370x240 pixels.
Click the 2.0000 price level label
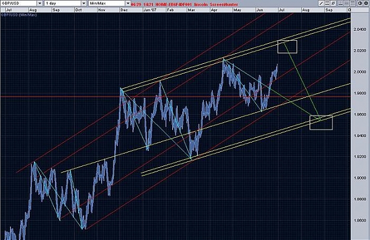[359, 72]
